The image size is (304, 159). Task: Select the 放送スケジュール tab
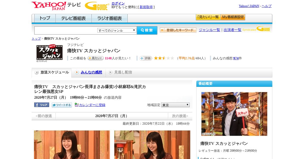51,72
